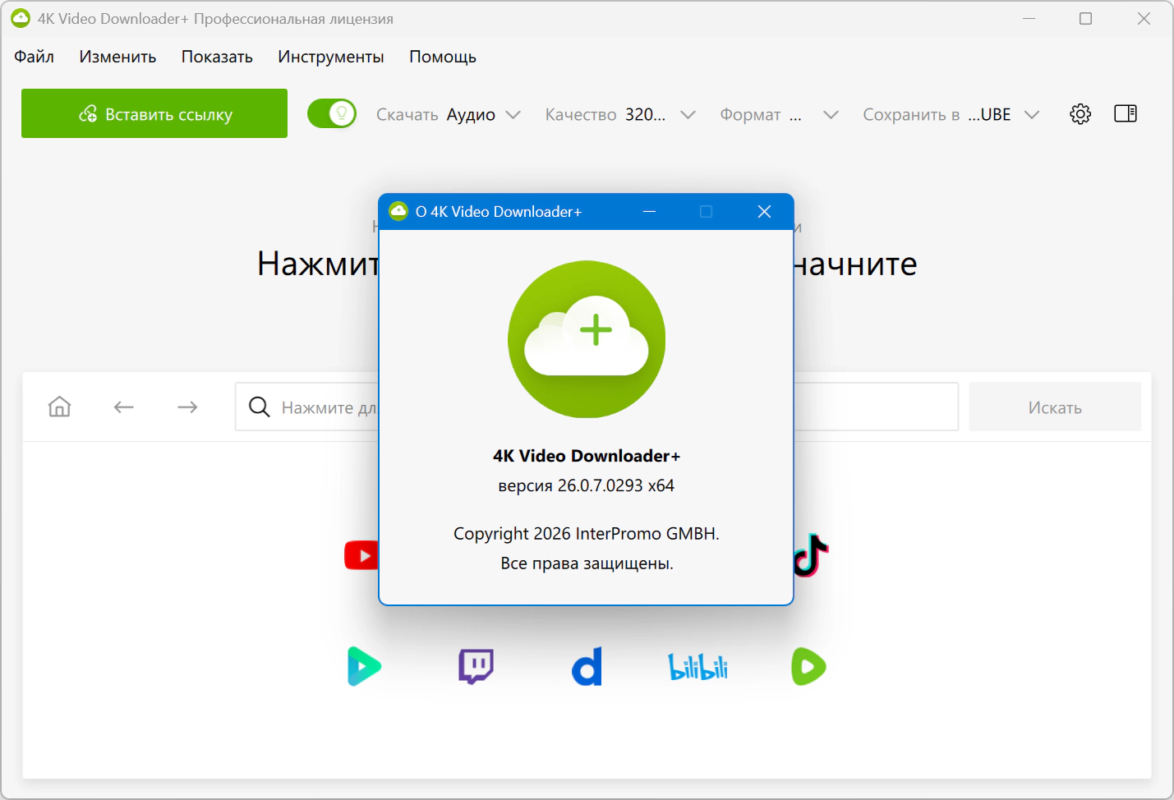Open the Twitch site shortcut

(x=476, y=666)
